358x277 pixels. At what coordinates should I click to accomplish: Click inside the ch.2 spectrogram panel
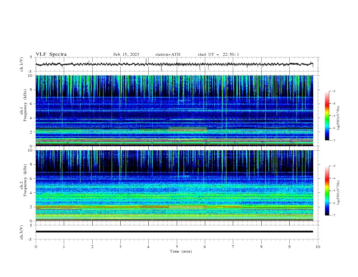coord(174,186)
